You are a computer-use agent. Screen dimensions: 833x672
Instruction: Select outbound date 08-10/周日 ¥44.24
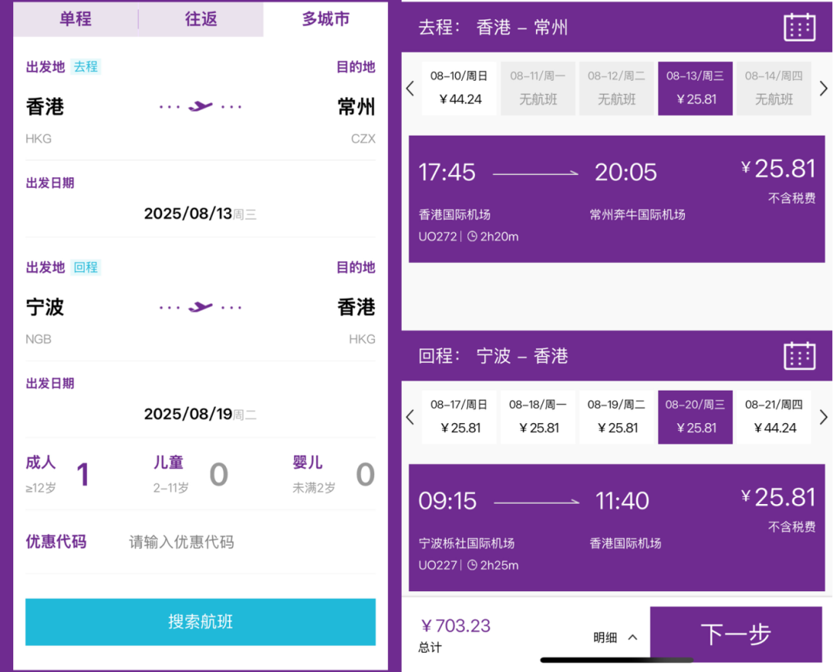(459, 88)
